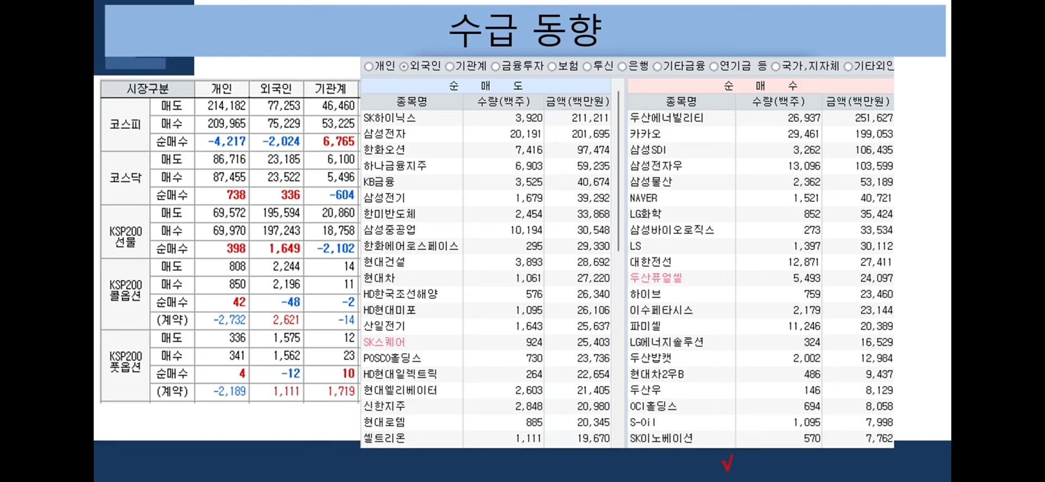
Task: Click 삼성SDI in the 순매수 list
Action: [x=648, y=150]
